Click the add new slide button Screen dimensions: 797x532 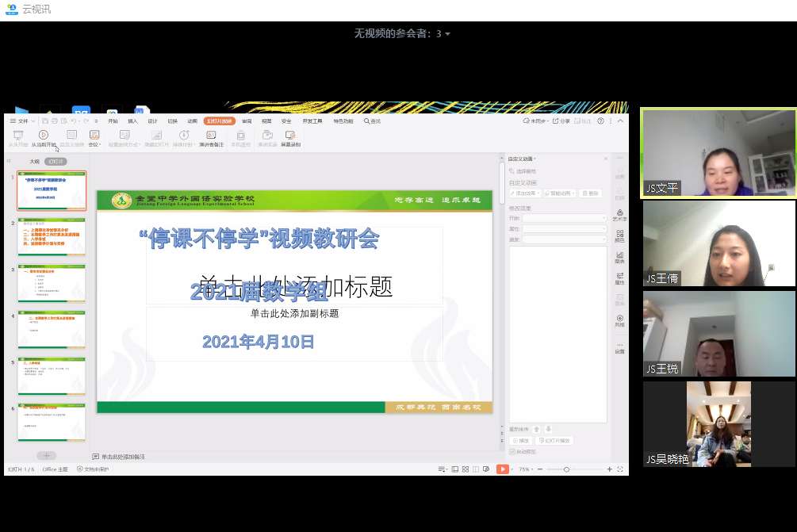(47, 455)
